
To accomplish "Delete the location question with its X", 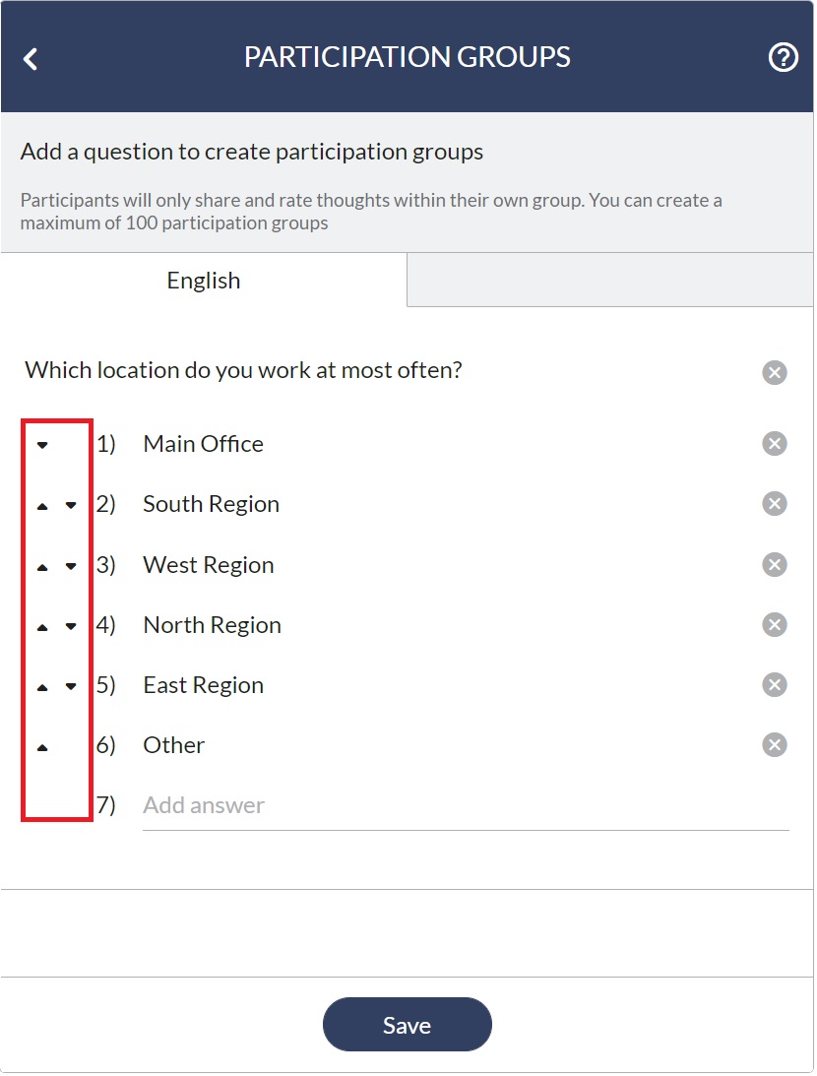I will tap(775, 373).
